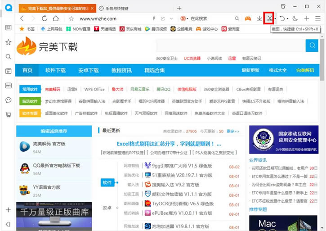Image resolution: width=326 pixels, height=231 pixels.
Task: Open the 书签 bookmarks star entry
Action: (x=27, y=29)
